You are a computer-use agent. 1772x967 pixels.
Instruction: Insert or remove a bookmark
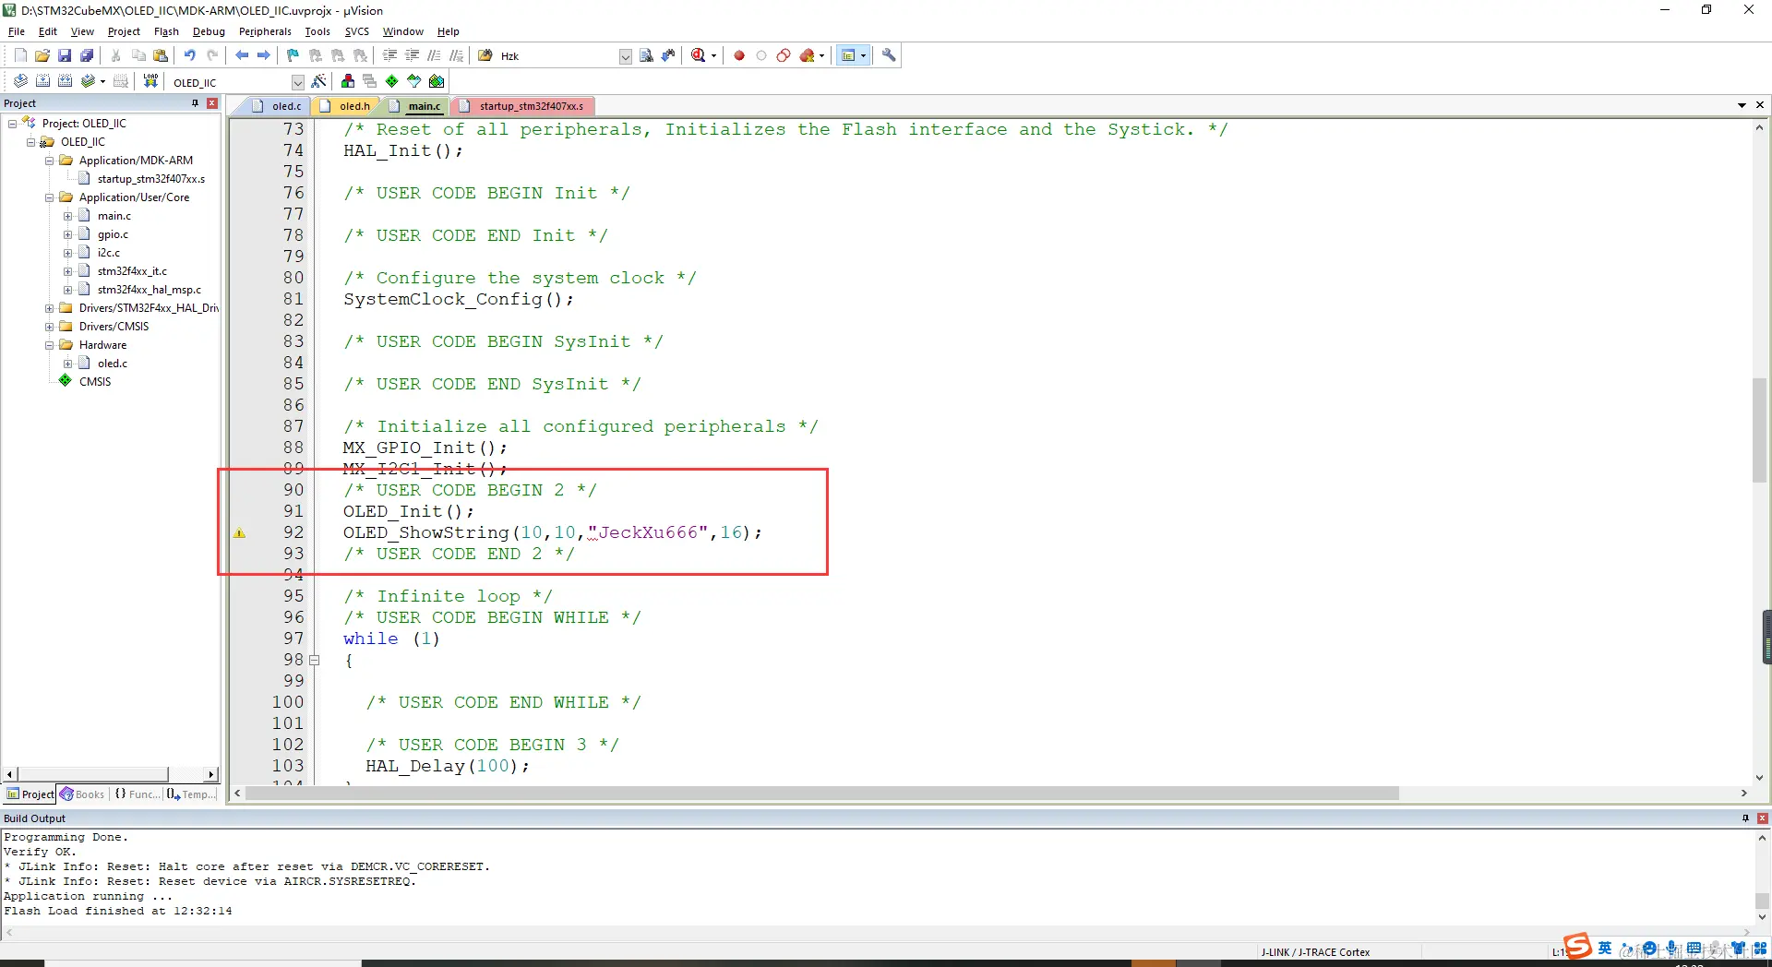coord(293,55)
